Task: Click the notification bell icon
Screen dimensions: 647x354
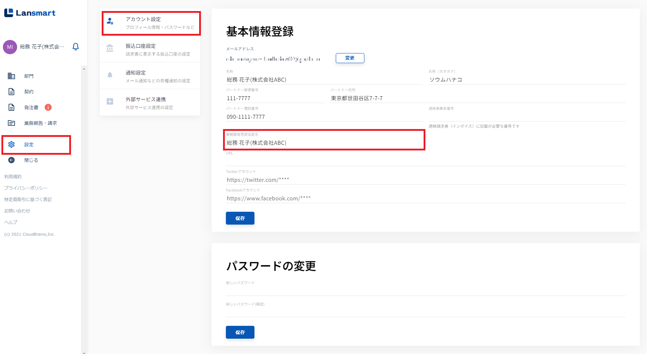Action: tap(76, 47)
